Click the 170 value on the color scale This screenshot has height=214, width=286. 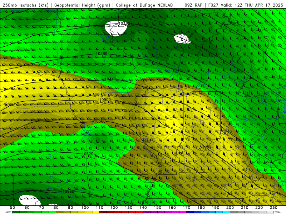pyautogui.click(x=187, y=208)
